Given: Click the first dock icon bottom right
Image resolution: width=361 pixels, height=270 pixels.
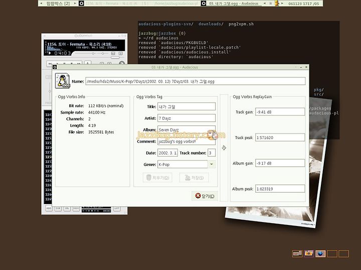Looking at the screenshot, I should point(297,253).
